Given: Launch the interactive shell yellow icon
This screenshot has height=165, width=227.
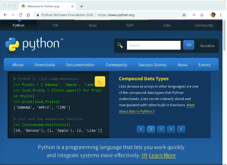Looking at the screenshot, I should point(100,81).
